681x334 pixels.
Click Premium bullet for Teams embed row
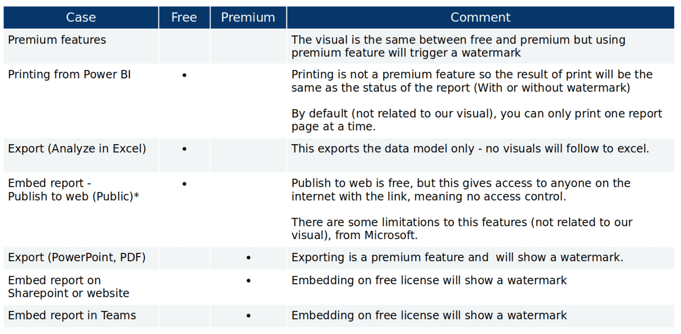coord(249,316)
